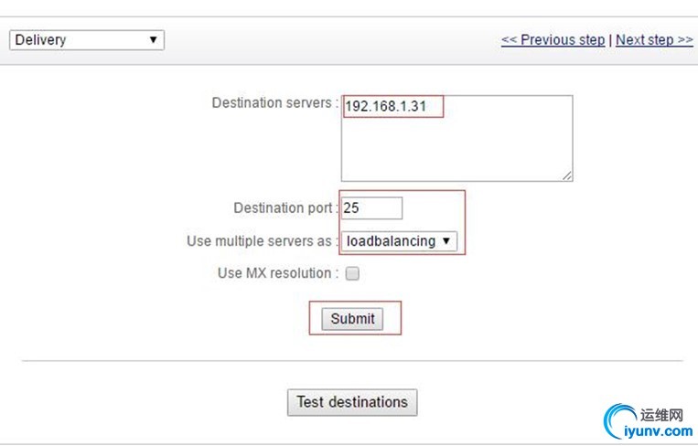Click the loadbalancing dropdown arrow
Screen dimensions: 698x446
pyautogui.click(x=446, y=241)
